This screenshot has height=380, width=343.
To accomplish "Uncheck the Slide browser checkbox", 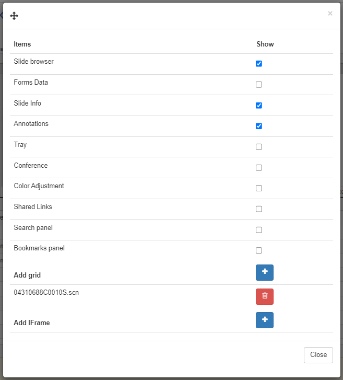I will pyautogui.click(x=259, y=64).
